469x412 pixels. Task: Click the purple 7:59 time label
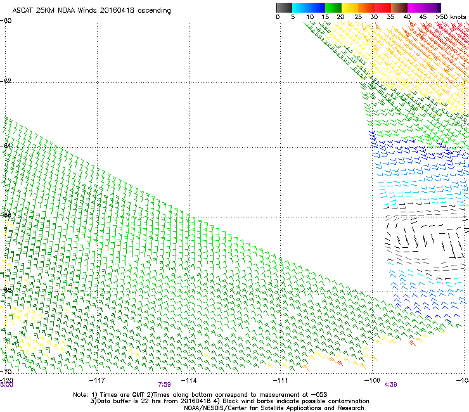[x=165, y=385]
